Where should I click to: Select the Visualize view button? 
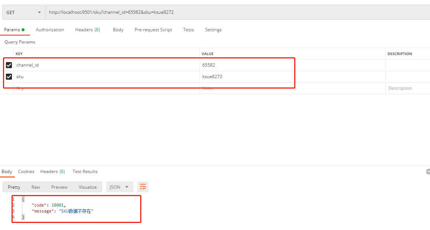point(88,187)
